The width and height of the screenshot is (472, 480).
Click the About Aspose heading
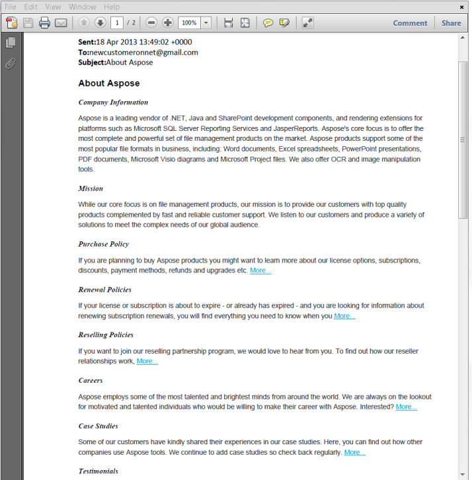[109, 83]
